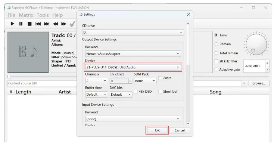
Task: Start playback with the Play button
Action: [x=12, y=24]
